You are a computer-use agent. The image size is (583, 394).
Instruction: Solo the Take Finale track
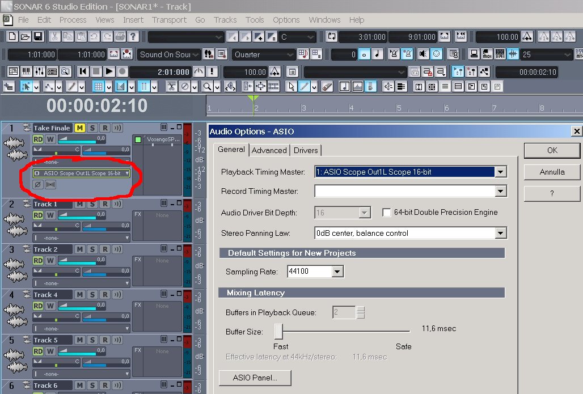pos(92,128)
